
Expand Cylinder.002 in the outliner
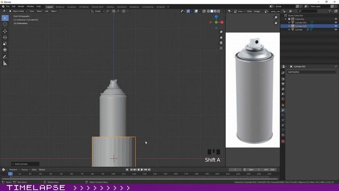[x=289, y=26]
